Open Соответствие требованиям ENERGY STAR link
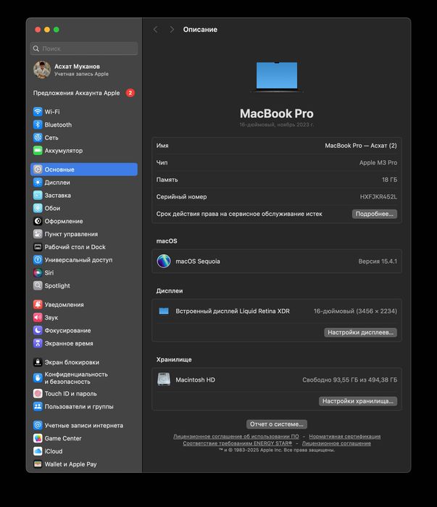Screen dimensions: 437x507 (237, 443)
